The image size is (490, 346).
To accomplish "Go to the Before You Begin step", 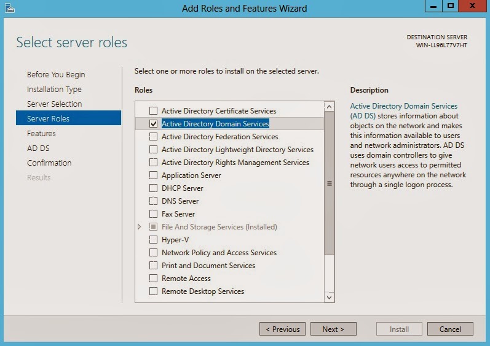I will [56, 74].
